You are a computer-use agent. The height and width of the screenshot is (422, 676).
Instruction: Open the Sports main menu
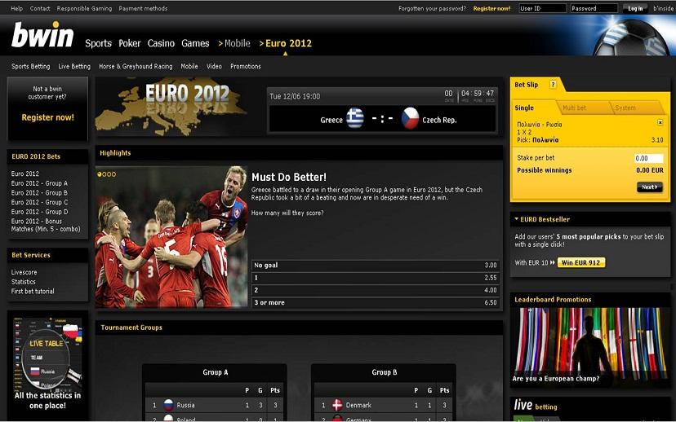click(x=98, y=43)
